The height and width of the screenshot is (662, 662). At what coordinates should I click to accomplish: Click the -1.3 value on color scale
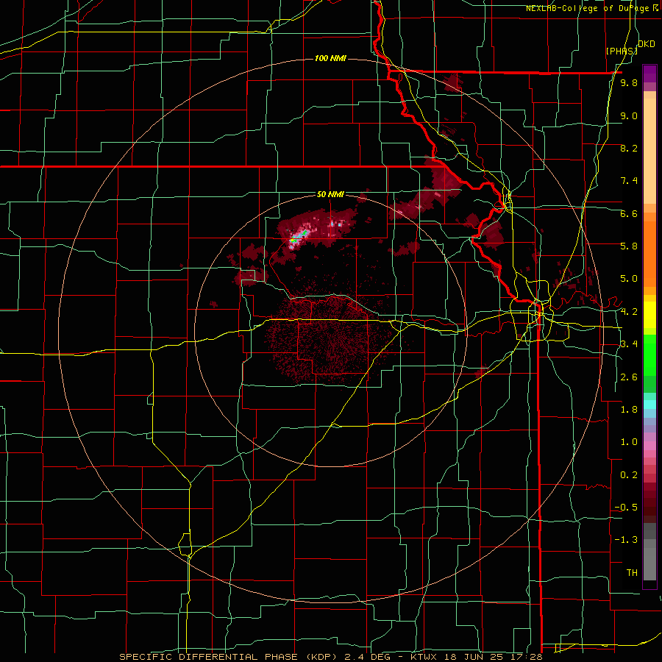click(626, 540)
